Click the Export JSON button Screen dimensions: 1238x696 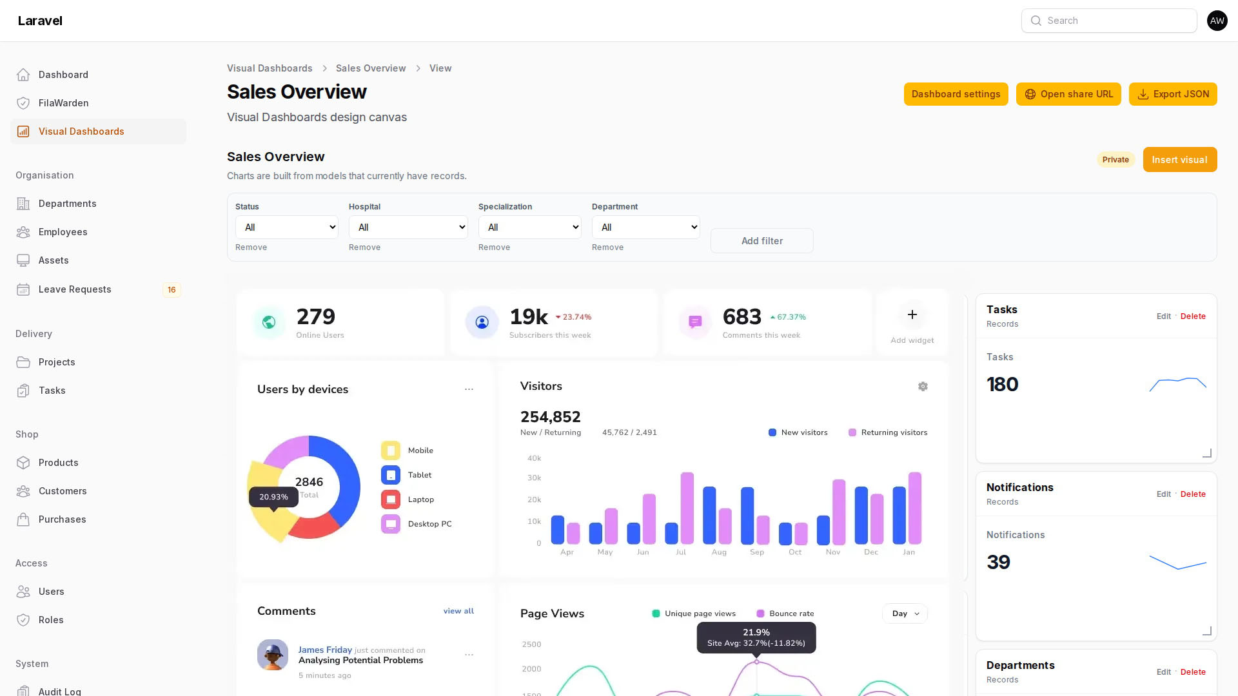pos(1173,94)
